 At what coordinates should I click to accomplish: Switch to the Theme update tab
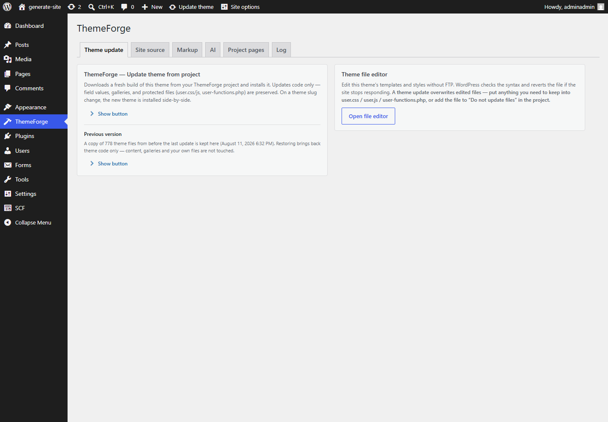(x=104, y=50)
